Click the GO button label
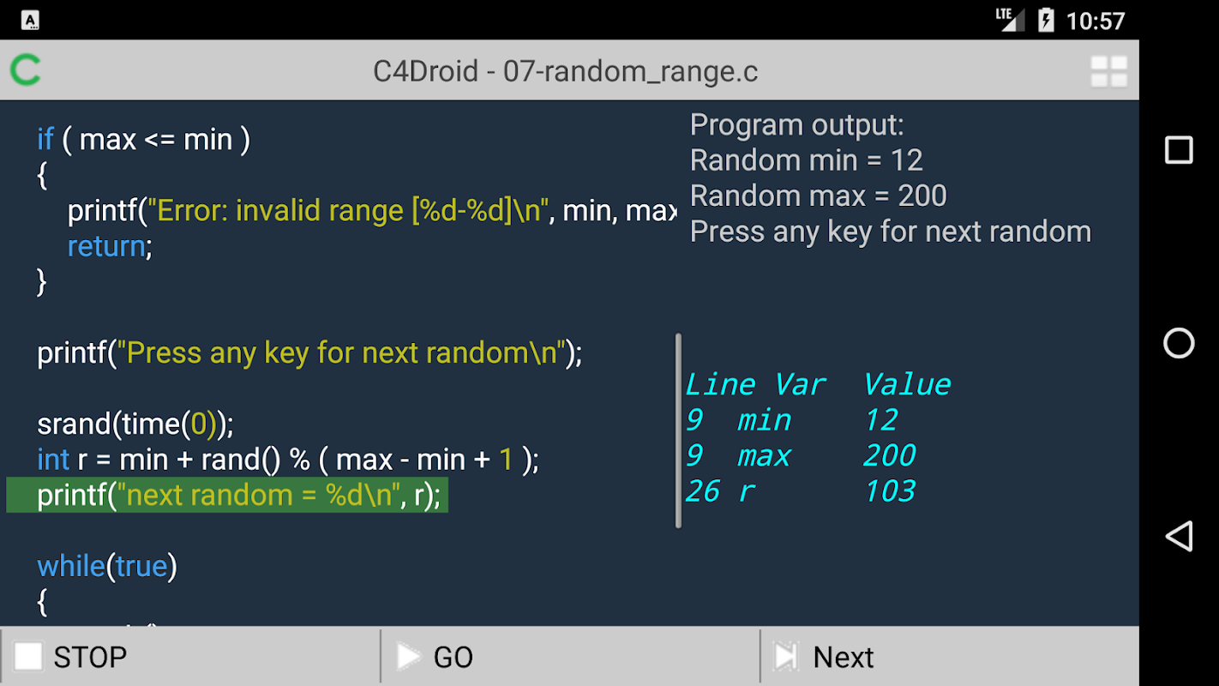 453,658
